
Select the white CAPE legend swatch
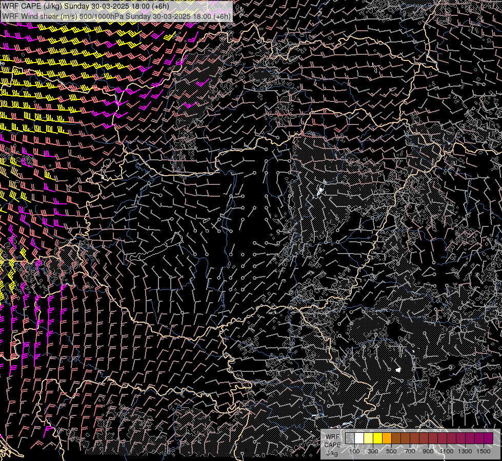359,438
